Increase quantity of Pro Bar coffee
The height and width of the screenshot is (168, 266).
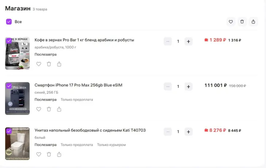[188, 42]
